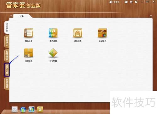Click the blue globe icon in bottom dock

point(23,110)
